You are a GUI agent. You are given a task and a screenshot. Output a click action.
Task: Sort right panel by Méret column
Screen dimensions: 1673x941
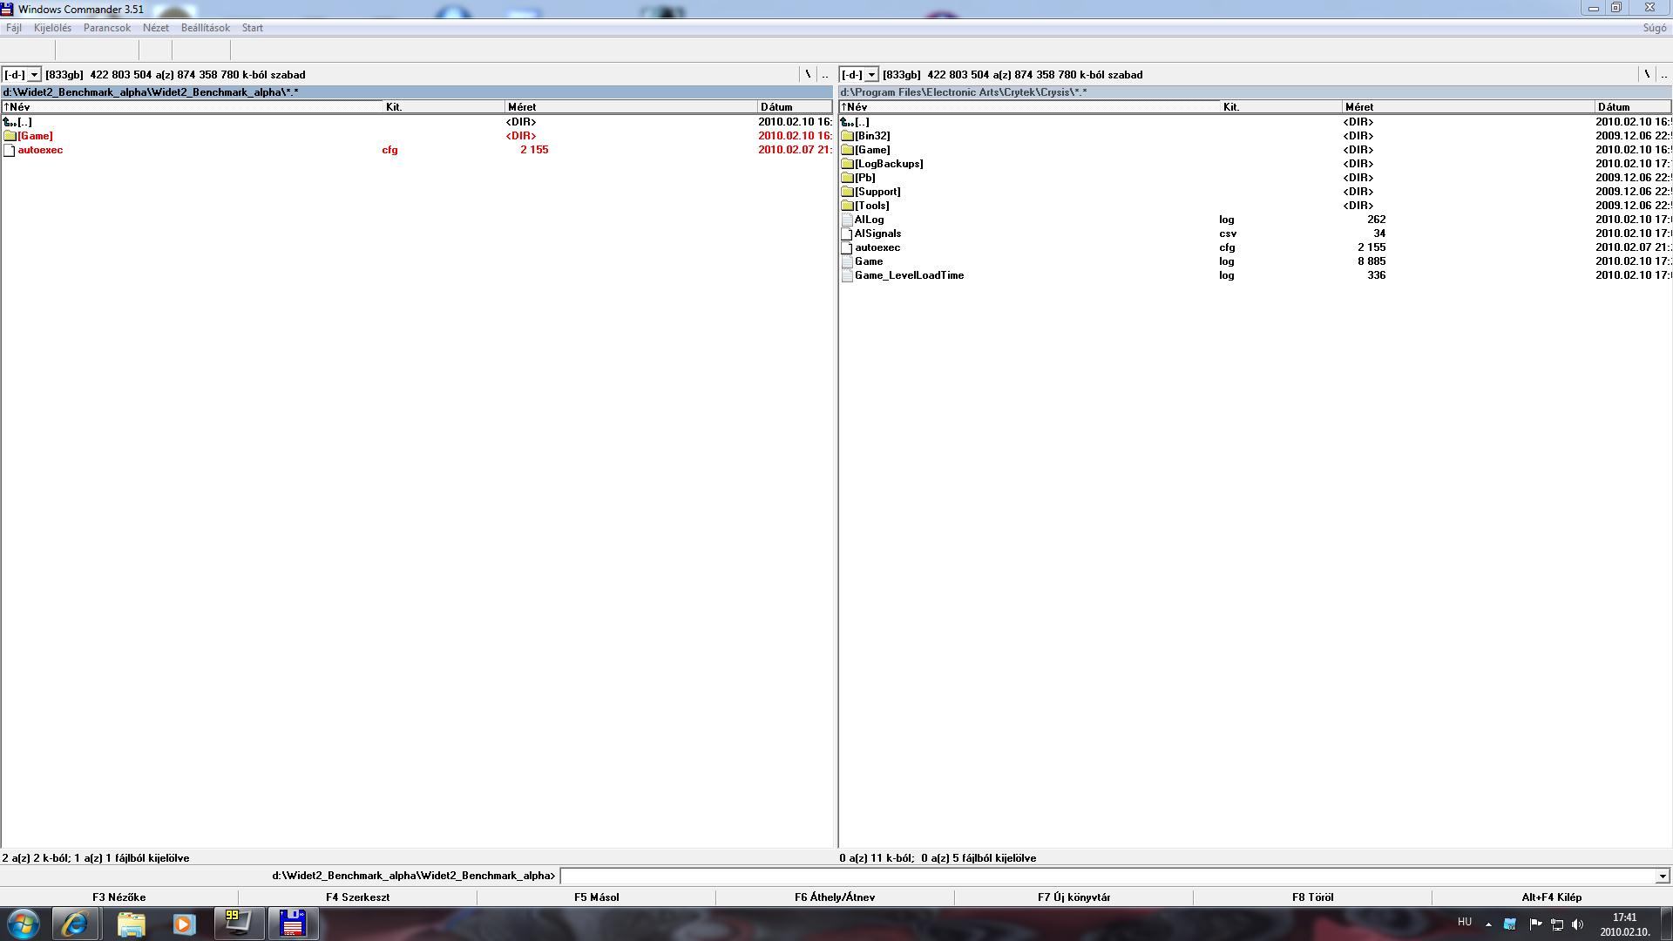click(x=1469, y=107)
